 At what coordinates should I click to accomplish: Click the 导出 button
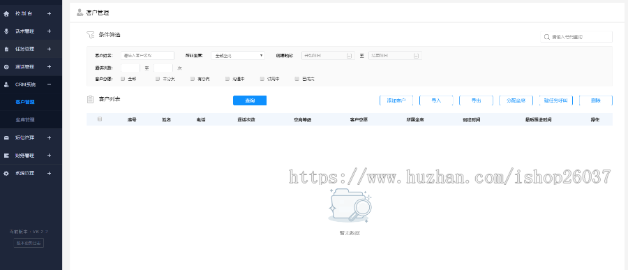[x=476, y=100]
